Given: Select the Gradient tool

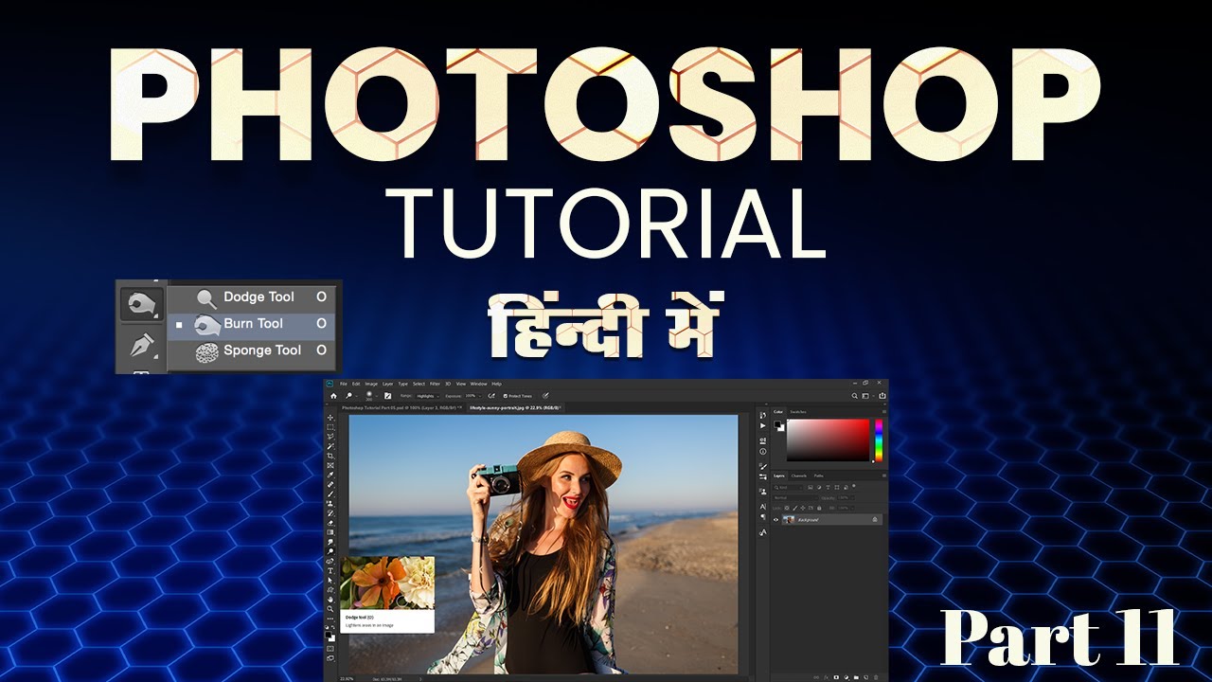Looking at the screenshot, I should (330, 531).
